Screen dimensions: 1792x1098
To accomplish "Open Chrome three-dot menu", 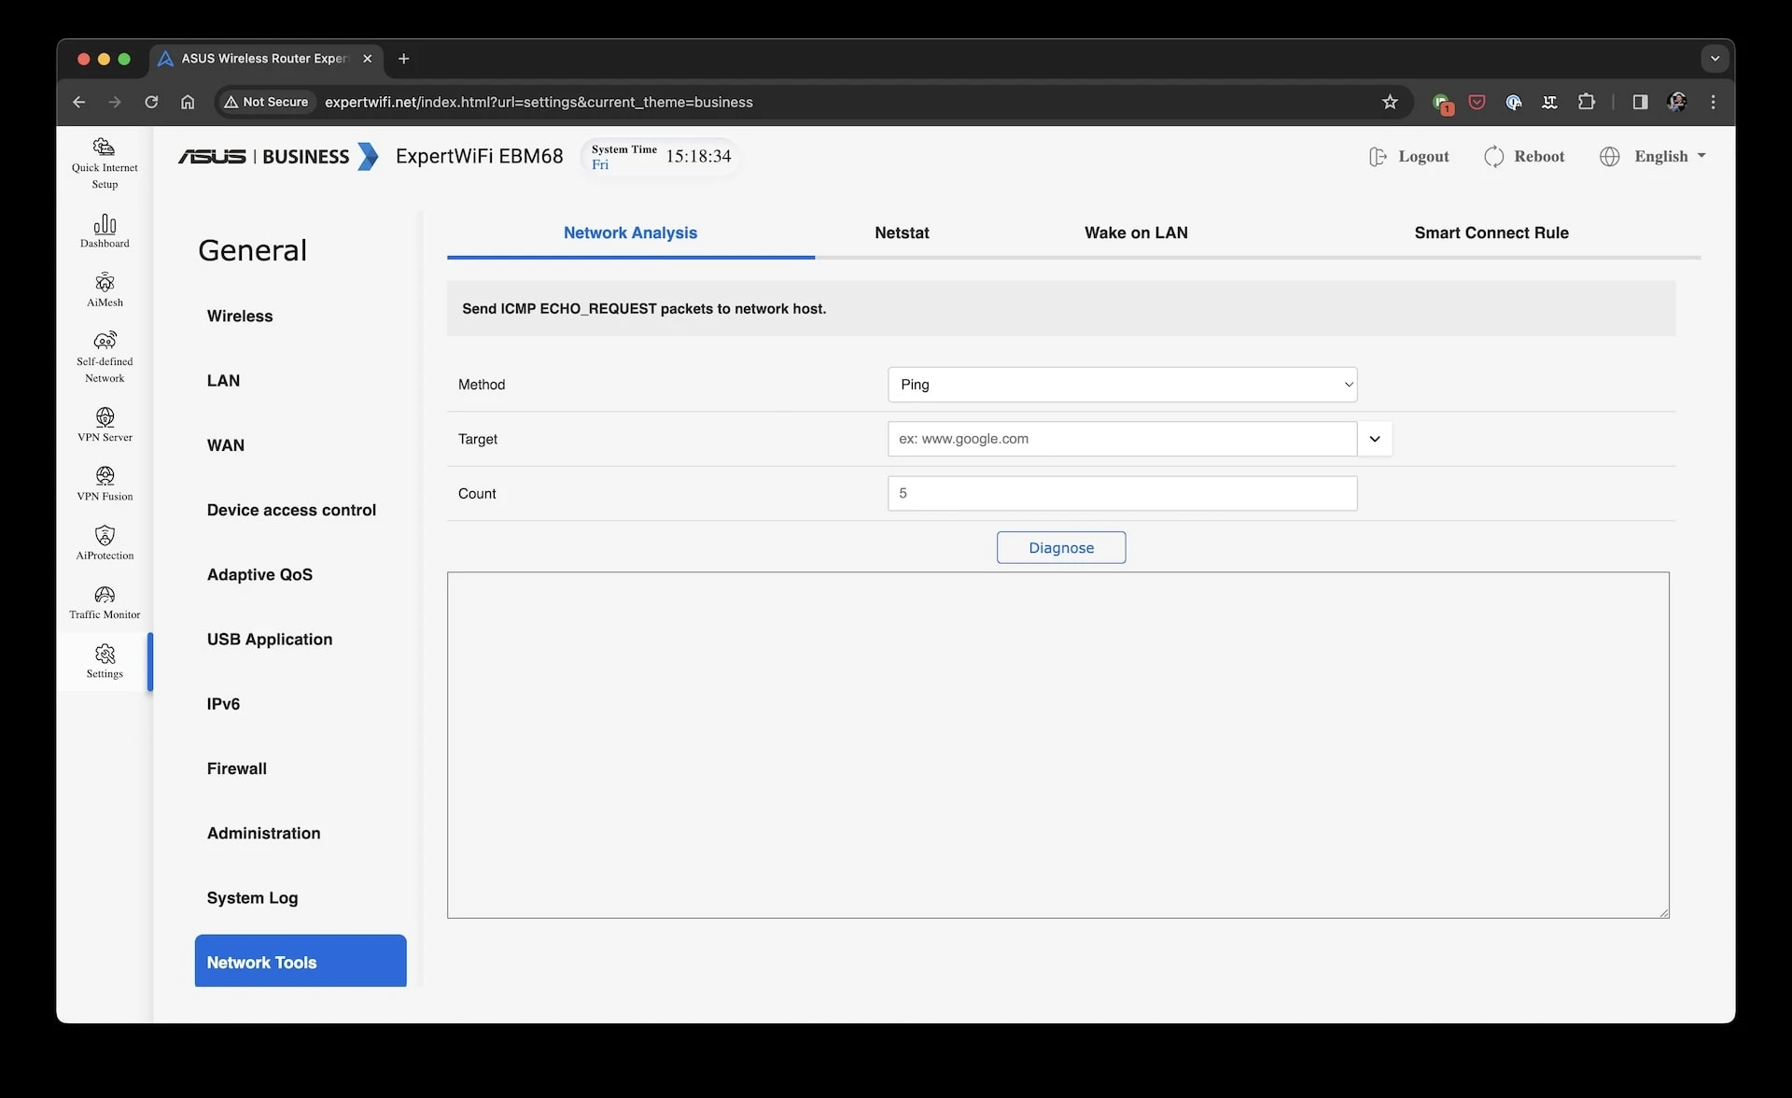I will point(1713,102).
